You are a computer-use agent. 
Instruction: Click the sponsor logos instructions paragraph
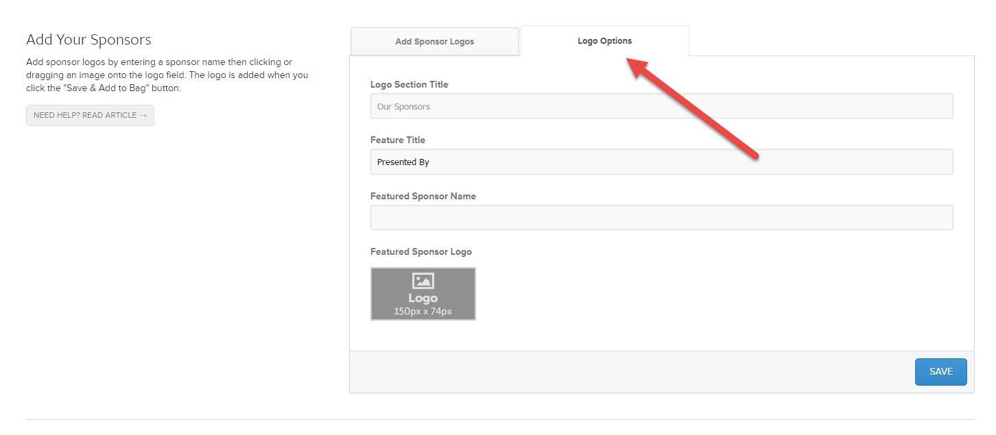[x=167, y=75]
